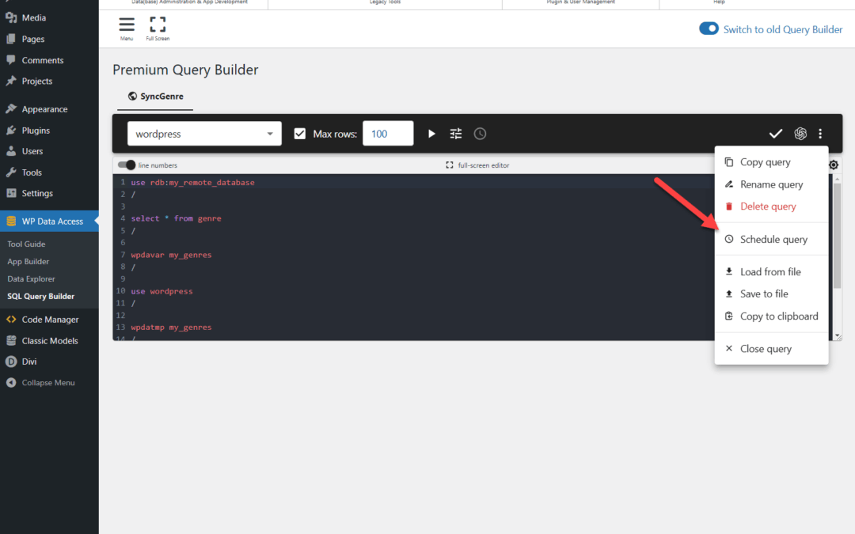Screen dimensions: 855x534
Task: Open Legacy Tools top tab
Action: pyautogui.click(x=385, y=2)
